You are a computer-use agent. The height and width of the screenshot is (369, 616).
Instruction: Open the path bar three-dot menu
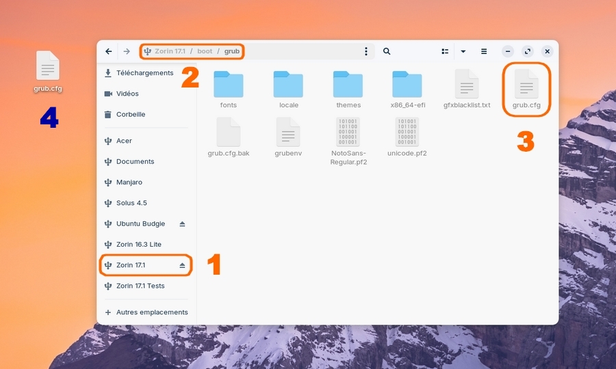366,51
